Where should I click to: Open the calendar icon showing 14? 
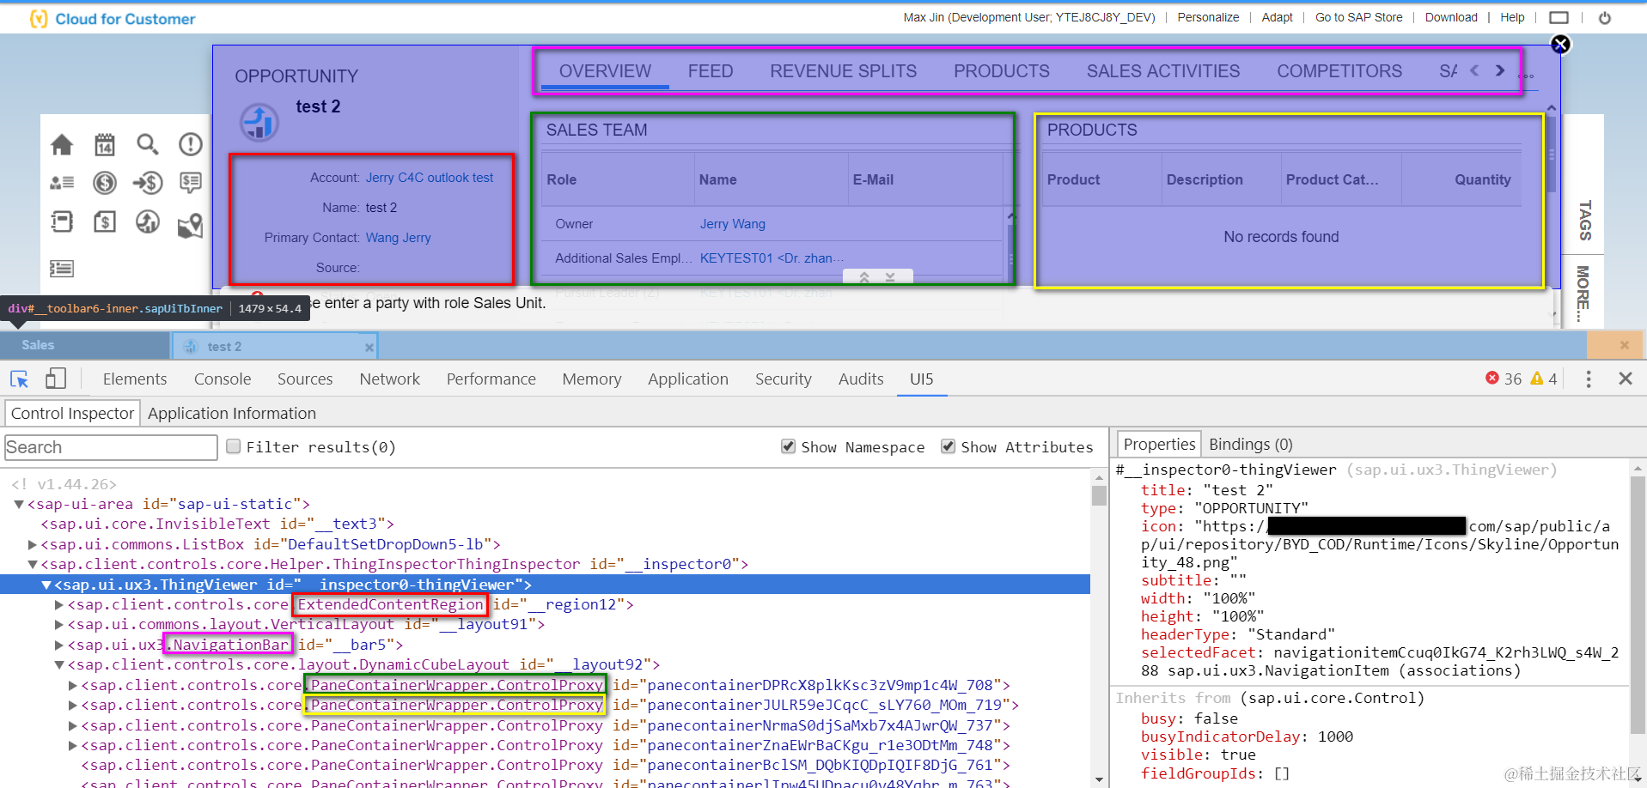[x=105, y=144]
